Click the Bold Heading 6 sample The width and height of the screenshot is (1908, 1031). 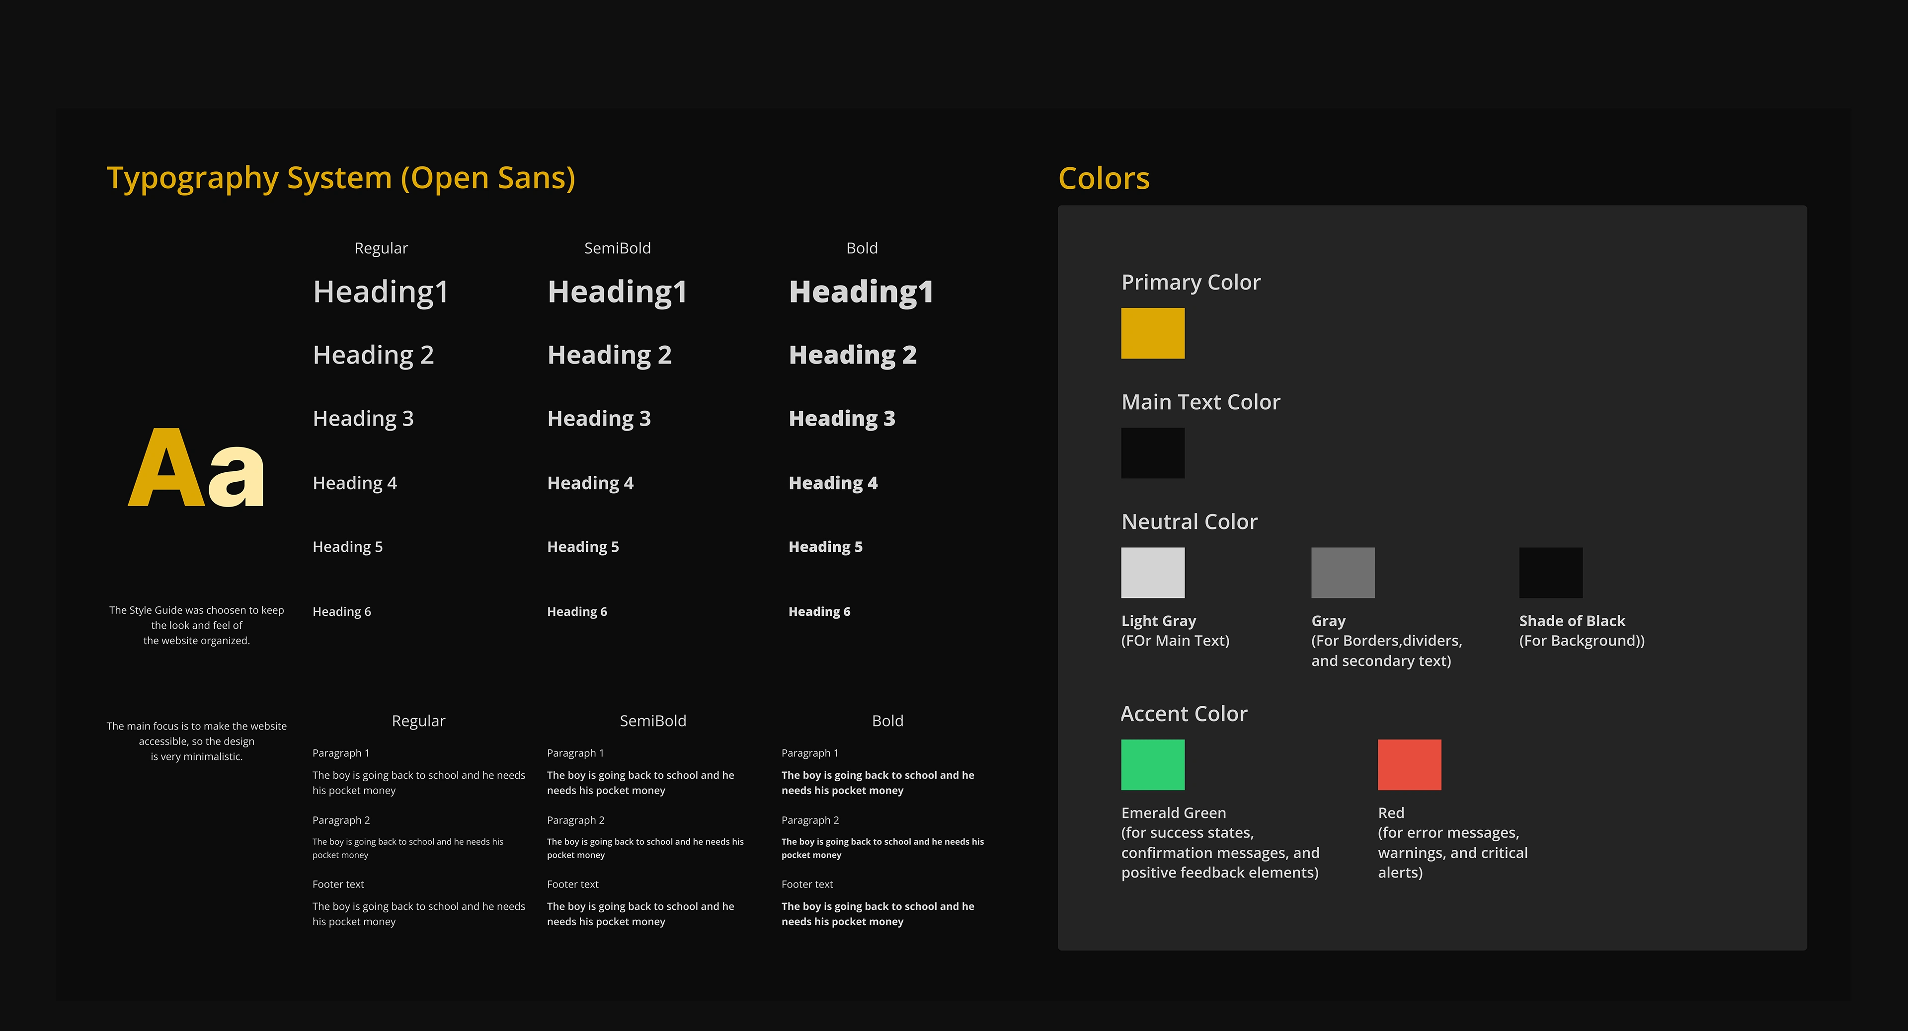[x=819, y=611]
